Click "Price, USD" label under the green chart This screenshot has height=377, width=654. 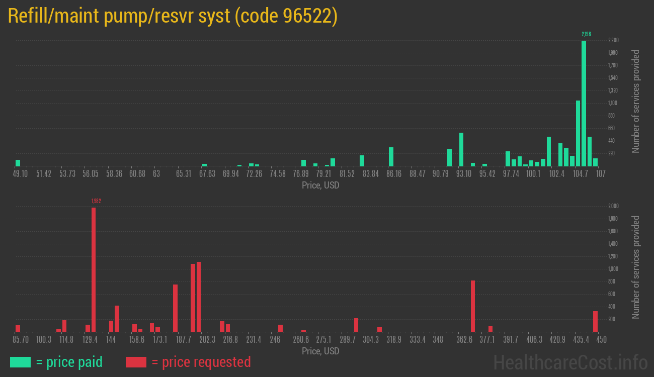(x=320, y=185)
